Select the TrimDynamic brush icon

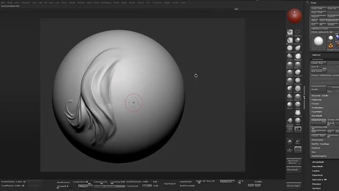290,49
